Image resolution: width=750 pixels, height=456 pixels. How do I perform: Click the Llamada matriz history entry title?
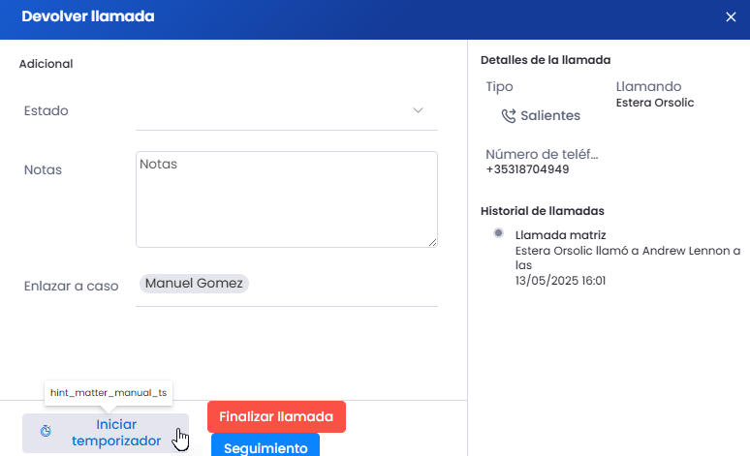[x=561, y=235]
